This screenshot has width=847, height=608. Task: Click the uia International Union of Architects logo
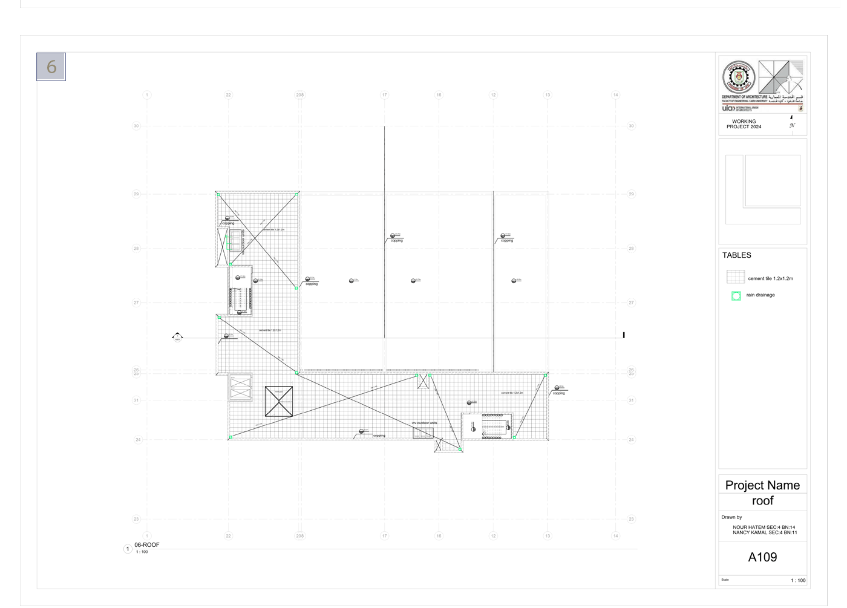tap(739, 108)
